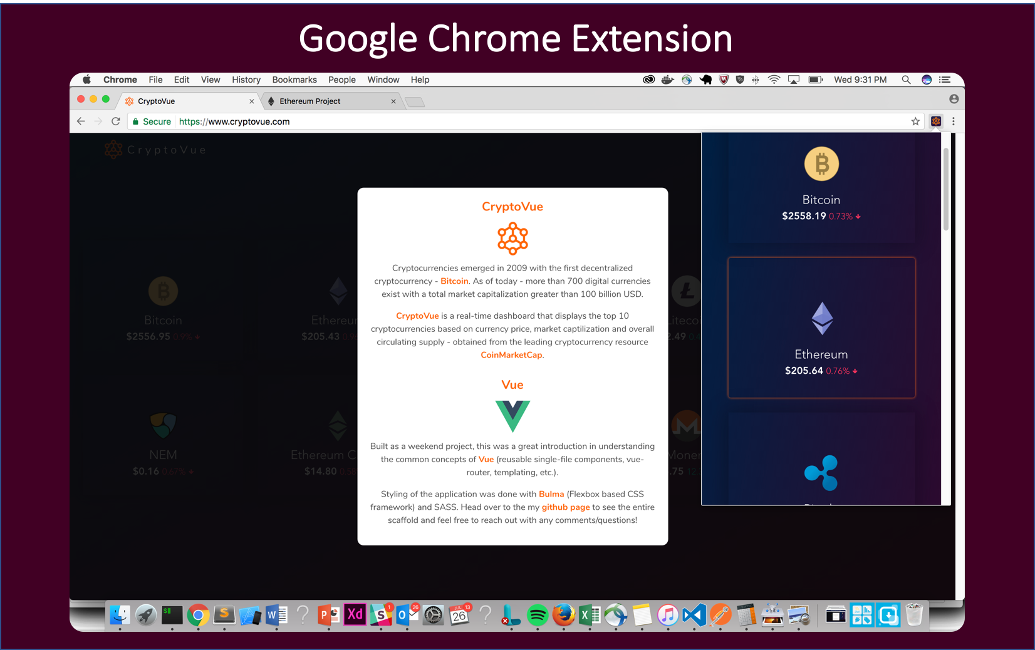
Task: Open the Docker whale menu bar icon
Action: [x=668, y=80]
